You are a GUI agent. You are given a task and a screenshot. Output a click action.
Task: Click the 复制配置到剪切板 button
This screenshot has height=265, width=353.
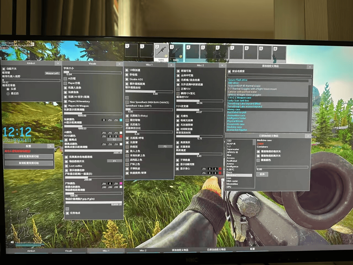(x=29, y=163)
